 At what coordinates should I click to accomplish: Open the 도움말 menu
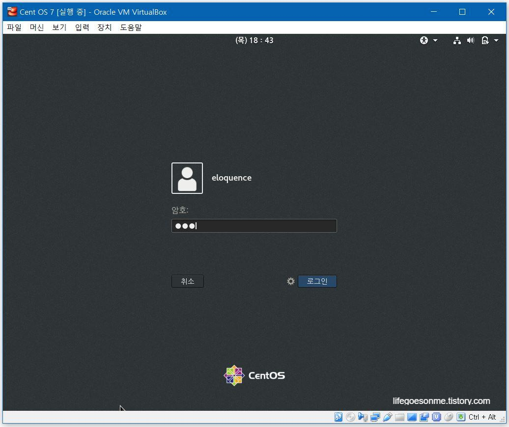131,27
